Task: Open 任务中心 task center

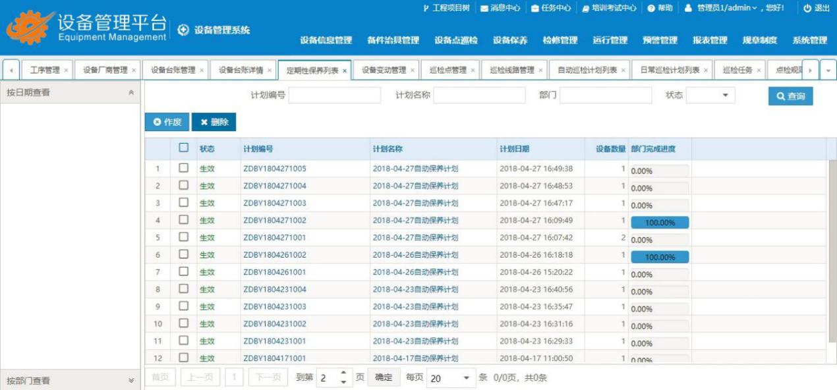Action: (535, 9)
